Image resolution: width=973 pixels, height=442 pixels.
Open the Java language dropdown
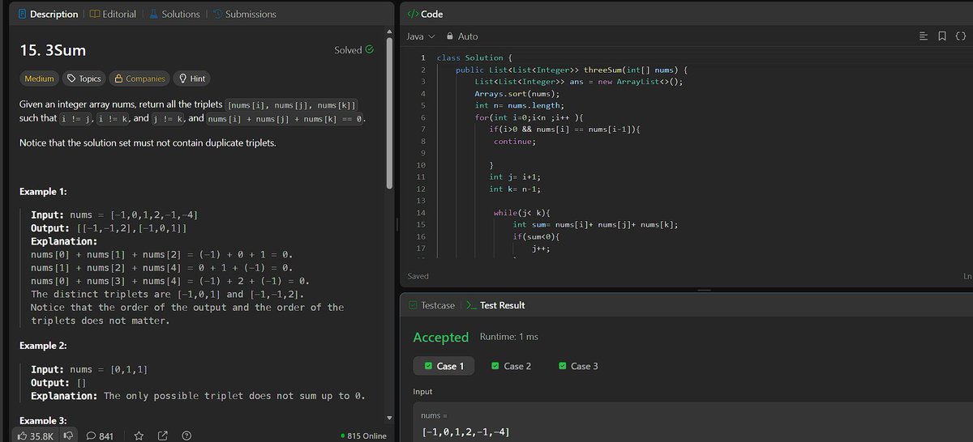point(420,36)
